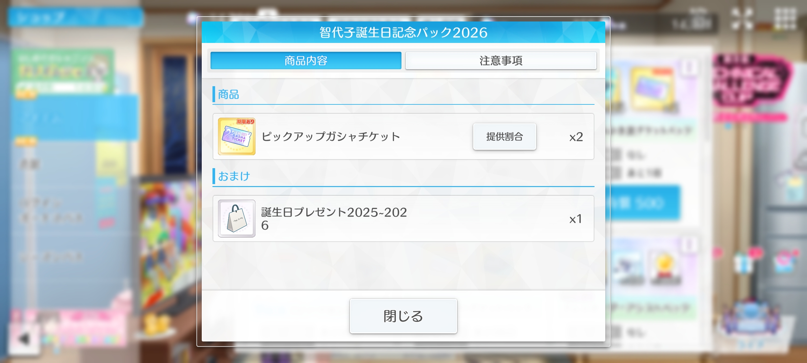Click the blurred blue 500 purchase button
Screen dimensions: 807x363
(644, 203)
